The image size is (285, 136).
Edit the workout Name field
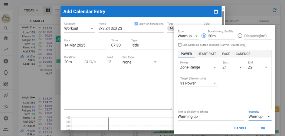(x=131, y=28)
